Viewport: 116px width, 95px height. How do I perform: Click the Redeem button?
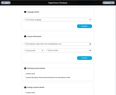(x=109, y=3)
